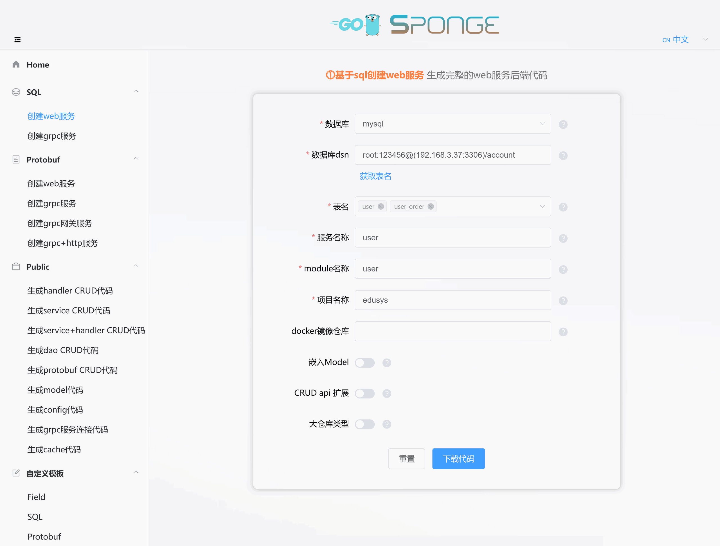720x546 pixels.
Task: Open 生成grpc服务连接代码 menu item
Action: pyautogui.click(x=68, y=429)
